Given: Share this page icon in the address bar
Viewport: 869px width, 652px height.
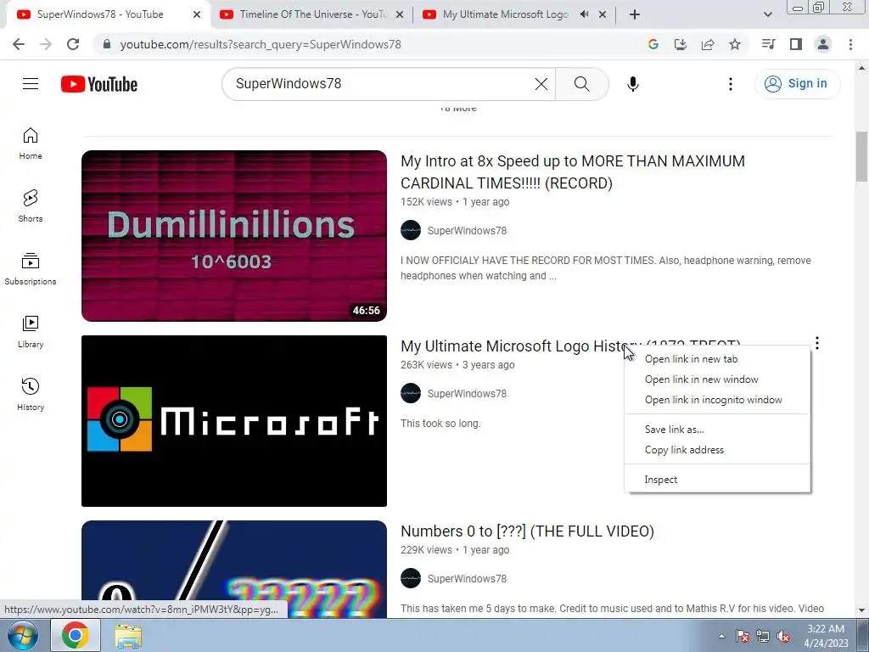Looking at the screenshot, I should 708,44.
